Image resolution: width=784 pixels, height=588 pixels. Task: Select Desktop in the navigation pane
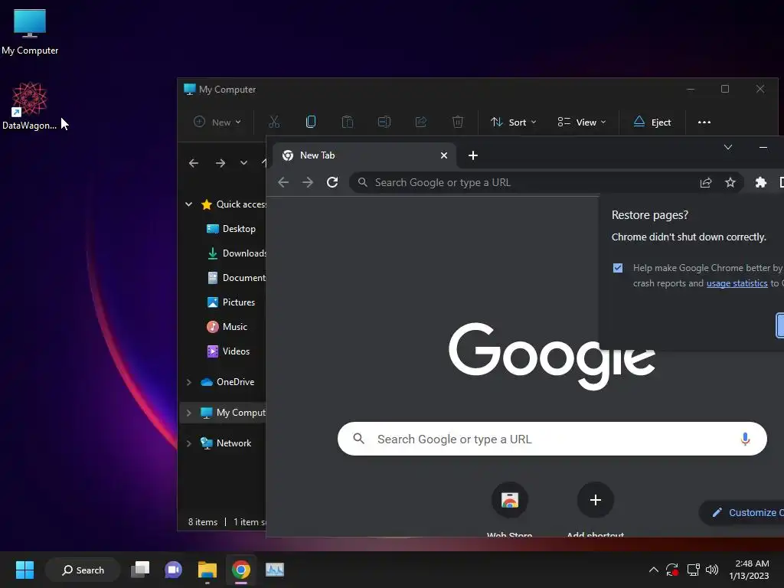(x=231, y=228)
